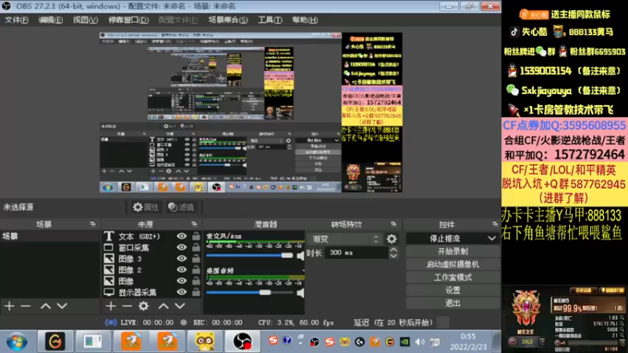
Task: Lock the 图像 3 source
Action: 195,259
